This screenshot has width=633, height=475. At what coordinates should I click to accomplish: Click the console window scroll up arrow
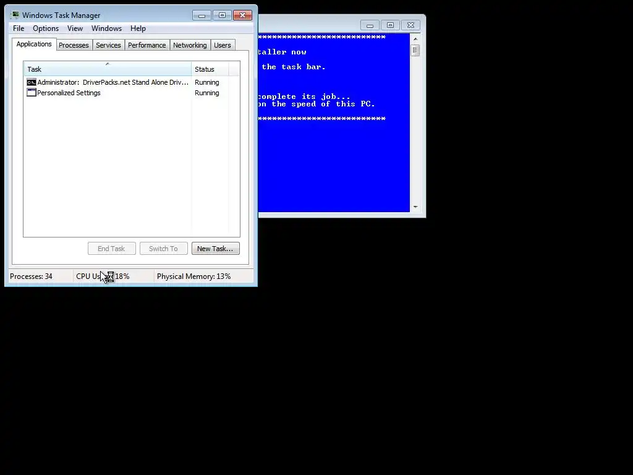click(415, 39)
